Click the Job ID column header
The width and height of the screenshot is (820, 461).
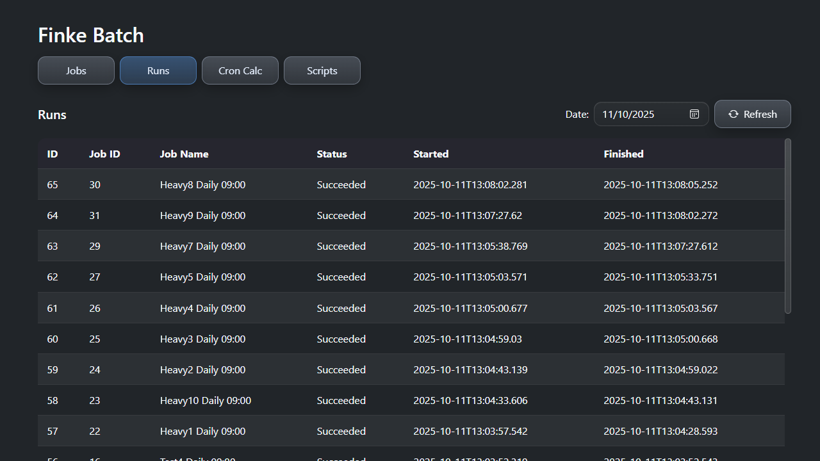pyautogui.click(x=104, y=154)
